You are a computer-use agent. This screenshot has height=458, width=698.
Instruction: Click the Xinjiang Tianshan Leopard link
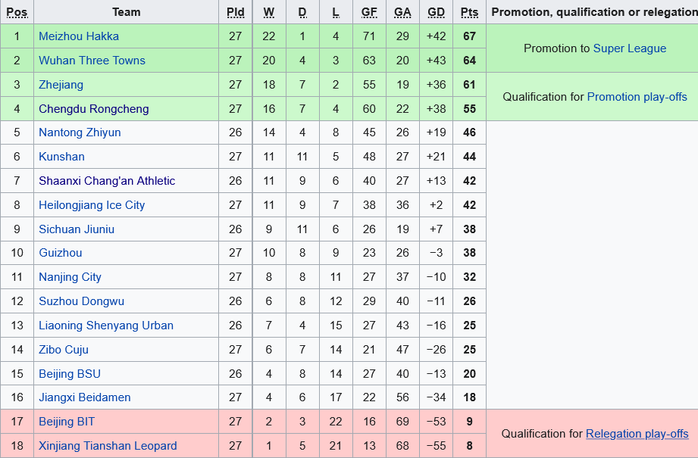pos(108,446)
